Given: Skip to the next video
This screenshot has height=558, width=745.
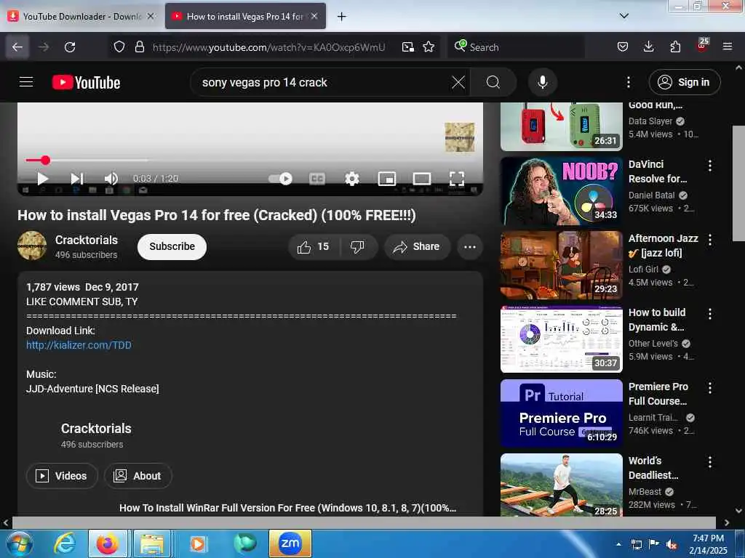Looking at the screenshot, I should 77,179.
